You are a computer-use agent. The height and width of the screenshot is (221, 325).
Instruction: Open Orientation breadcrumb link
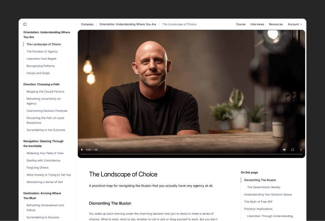pyautogui.click(x=128, y=24)
